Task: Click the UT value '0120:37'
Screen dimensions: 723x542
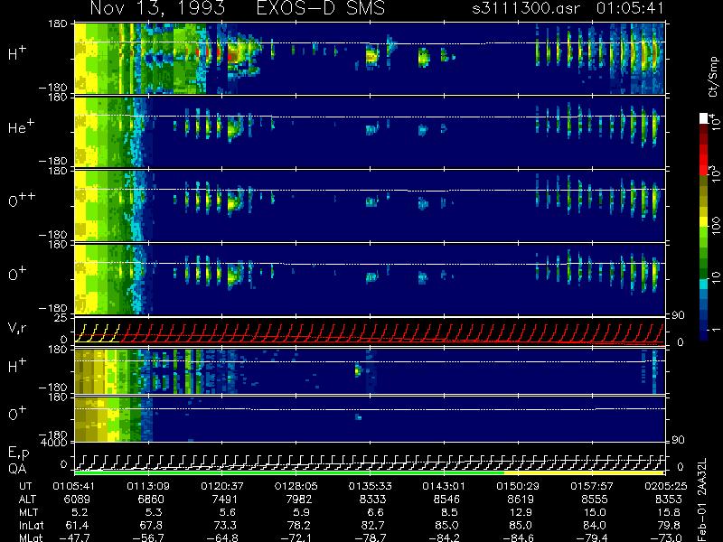Action: pyautogui.click(x=221, y=486)
